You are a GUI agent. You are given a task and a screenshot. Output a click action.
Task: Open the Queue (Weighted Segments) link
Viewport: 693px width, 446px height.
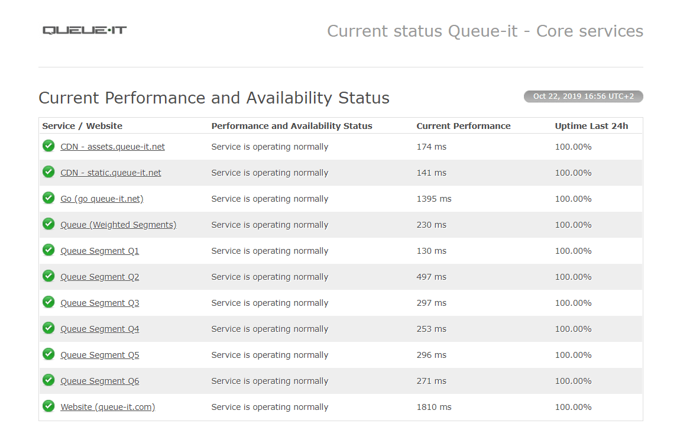click(x=118, y=225)
